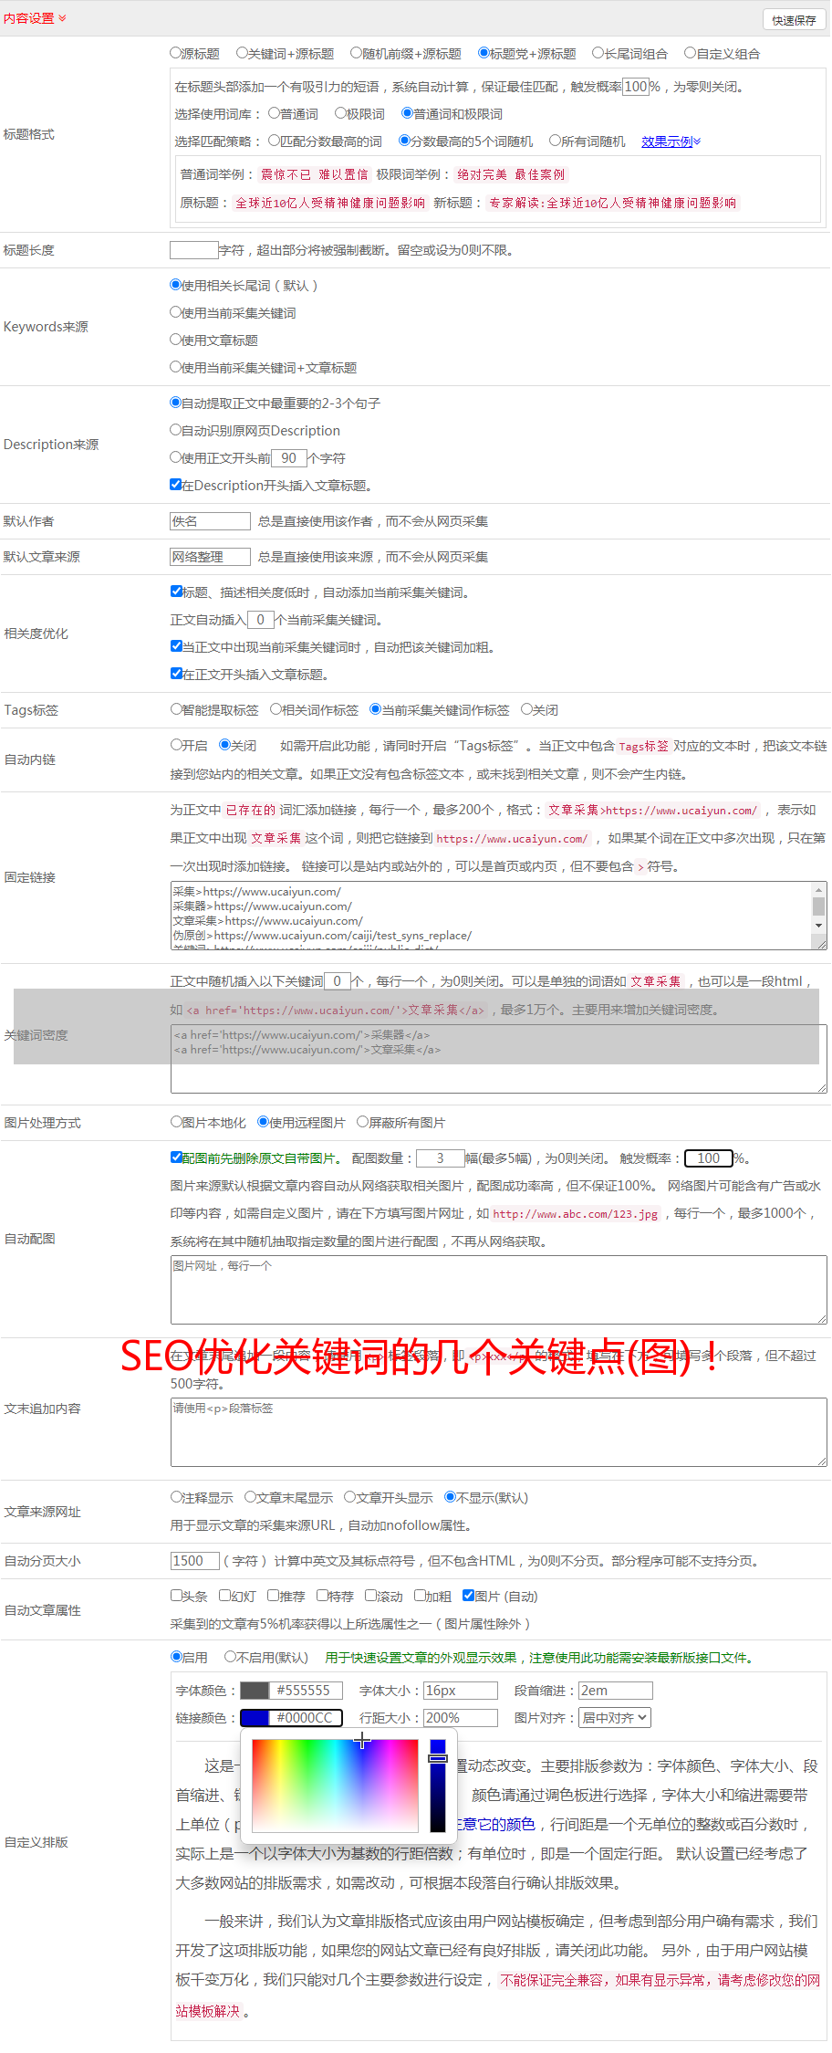Toggle 配图前先删除原文自带图片 checkbox
This screenshot has height=2053, width=832.
177,1157
